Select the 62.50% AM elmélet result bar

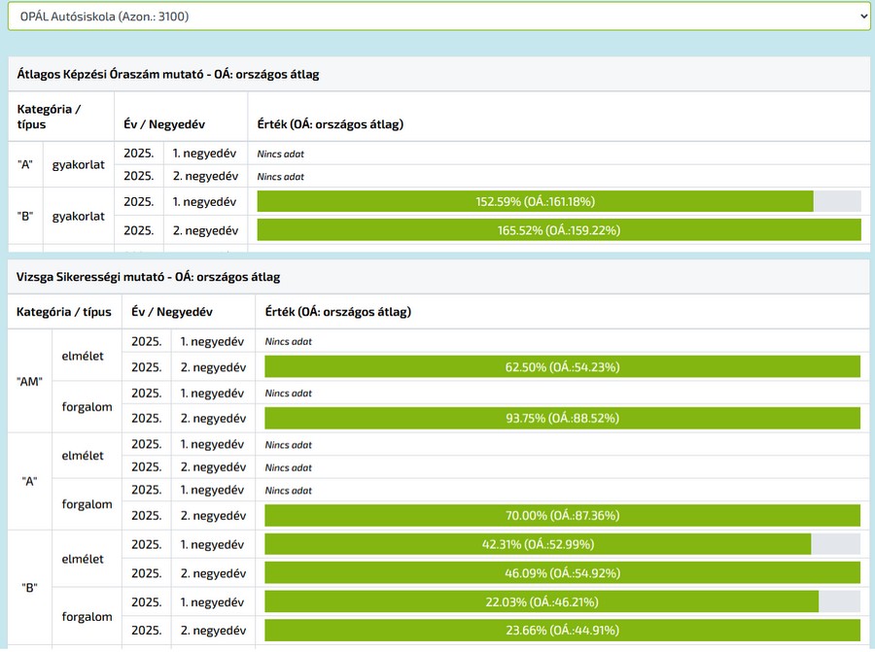click(x=562, y=366)
